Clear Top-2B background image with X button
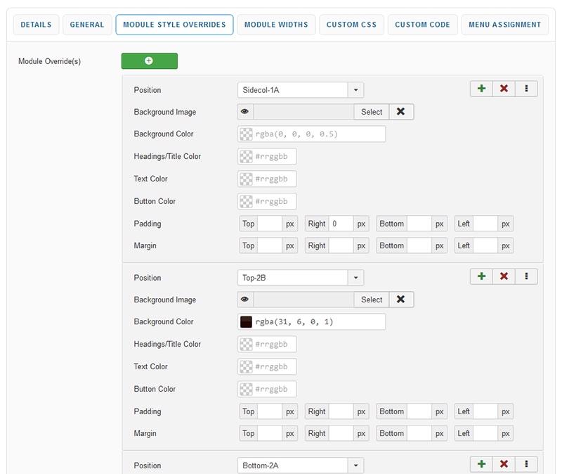562x474 pixels. (401, 300)
